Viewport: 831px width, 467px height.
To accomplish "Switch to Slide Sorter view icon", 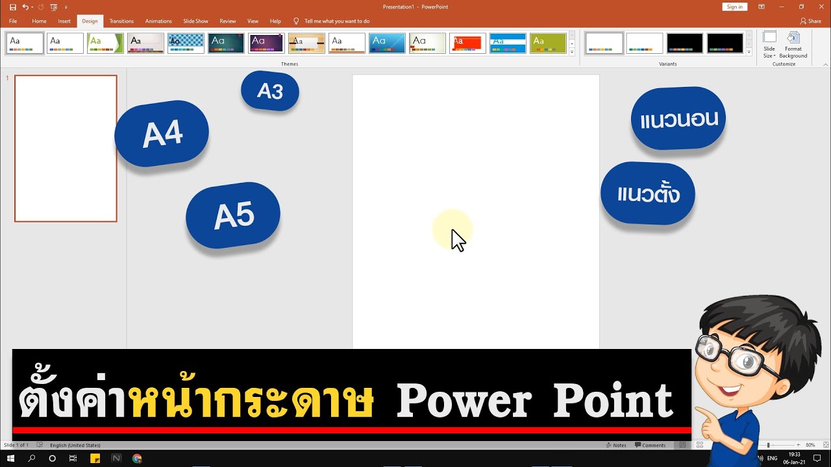I will (699, 445).
